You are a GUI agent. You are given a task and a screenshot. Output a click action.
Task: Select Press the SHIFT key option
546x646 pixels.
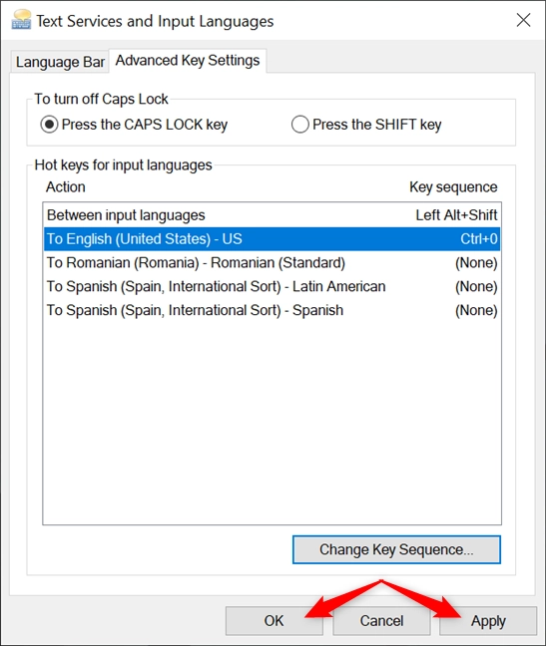point(366,125)
